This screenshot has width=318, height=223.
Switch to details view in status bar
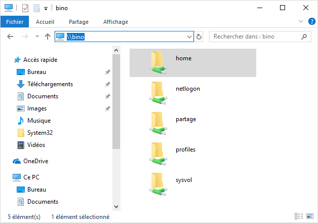(x=298, y=217)
